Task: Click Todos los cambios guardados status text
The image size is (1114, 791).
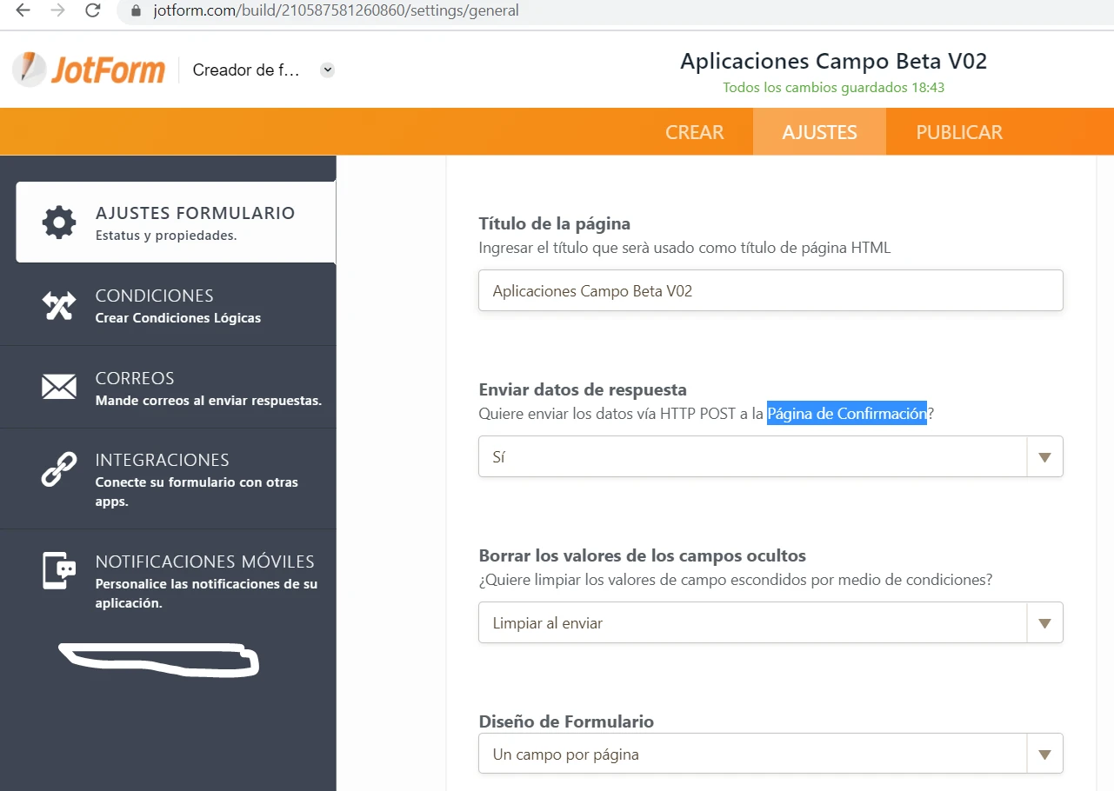Action: click(833, 87)
